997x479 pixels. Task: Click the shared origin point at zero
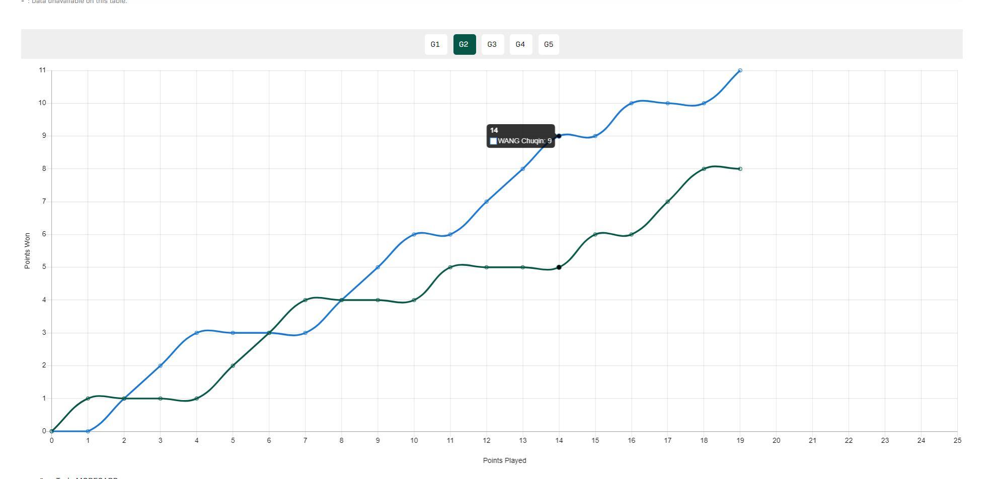[52, 431]
